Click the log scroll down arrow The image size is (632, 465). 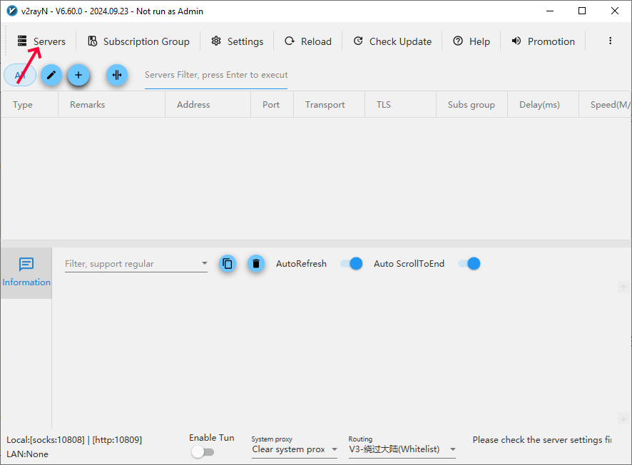(x=623, y=418)
